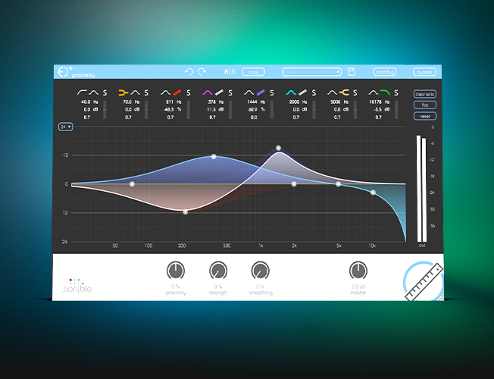Click the "-3.5 dB" gain value

tap(382, 109)
